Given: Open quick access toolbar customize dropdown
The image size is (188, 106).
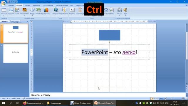Looking at the screenshot, I should pyautogui.click(x=19, y=2).
